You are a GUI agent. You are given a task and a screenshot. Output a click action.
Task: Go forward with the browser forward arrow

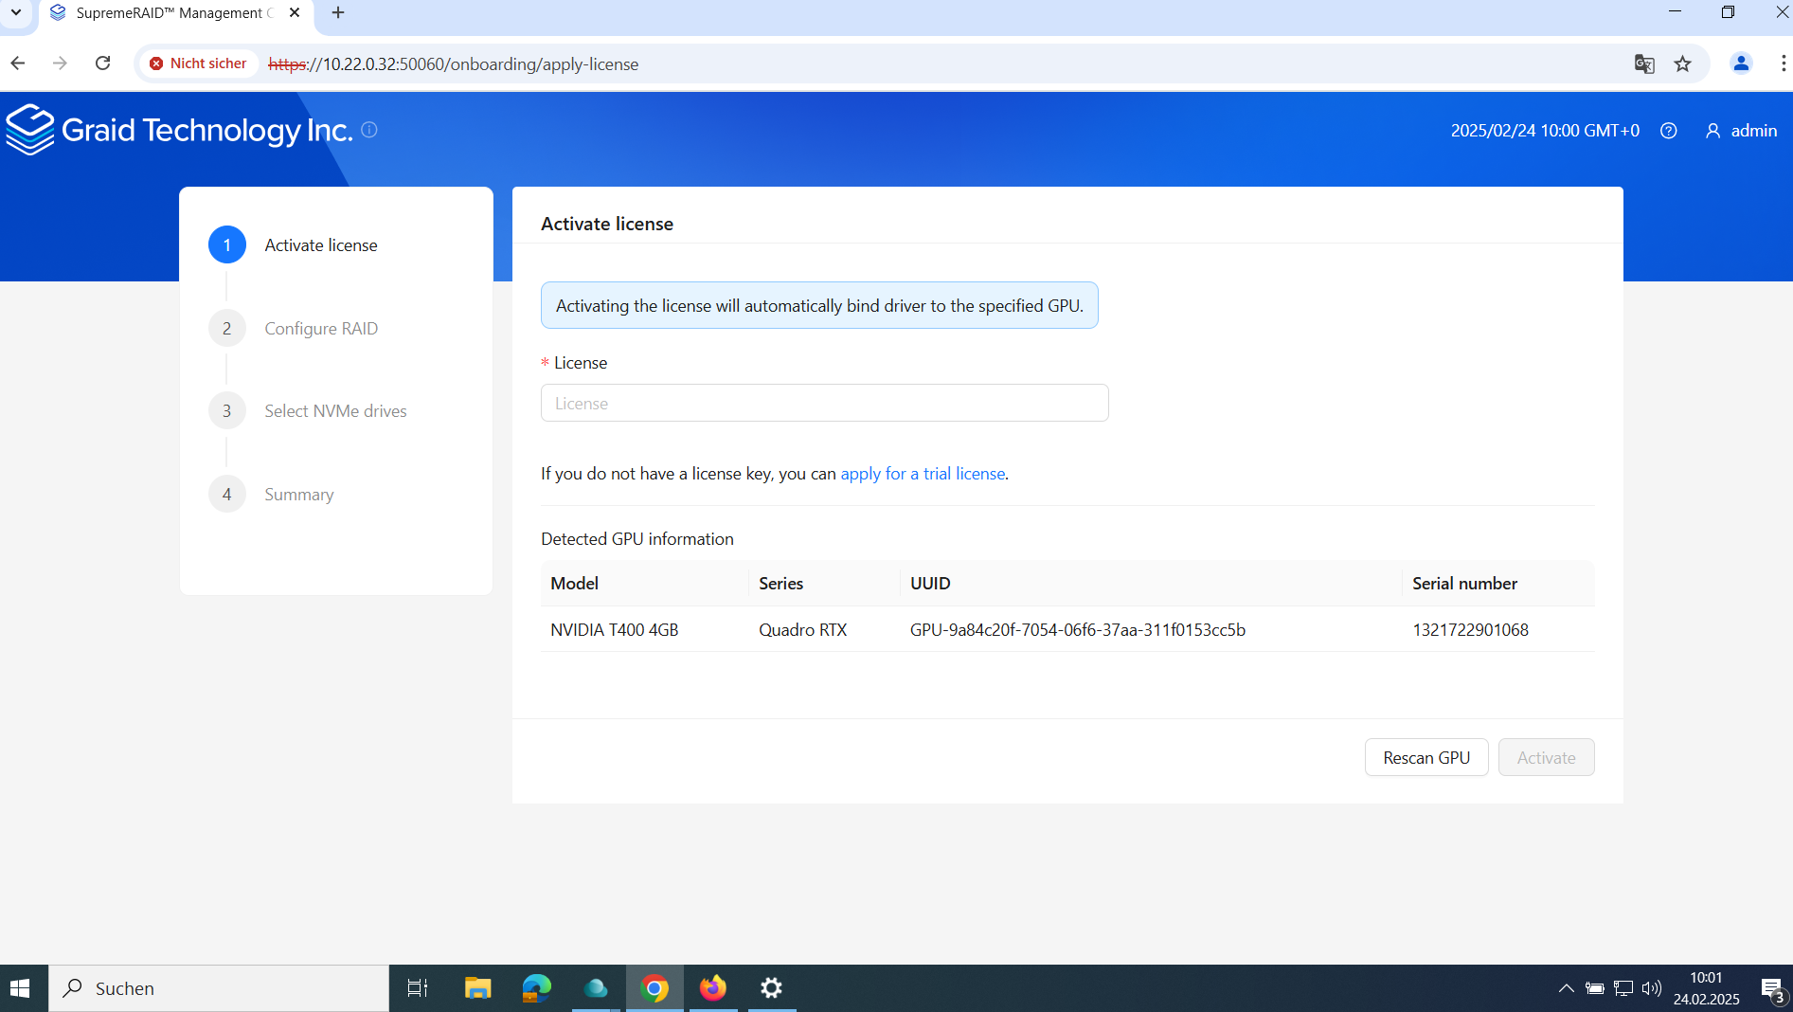[60, 63]
